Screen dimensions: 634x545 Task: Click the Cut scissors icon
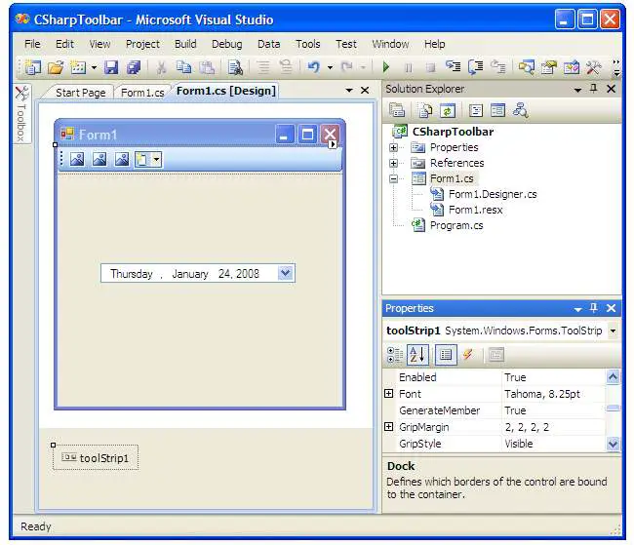pyautogui.click(x=161, y=67)
